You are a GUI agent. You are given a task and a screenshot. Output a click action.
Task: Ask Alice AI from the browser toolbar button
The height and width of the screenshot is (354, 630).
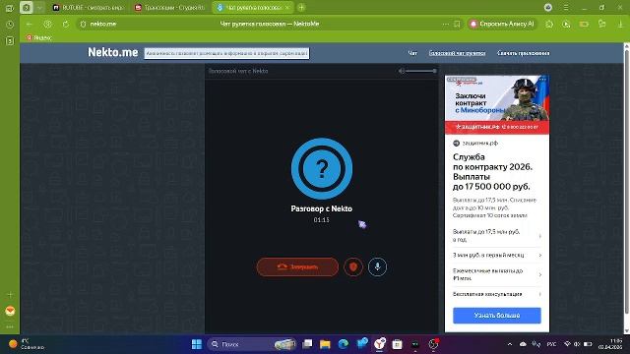[502, 24]
